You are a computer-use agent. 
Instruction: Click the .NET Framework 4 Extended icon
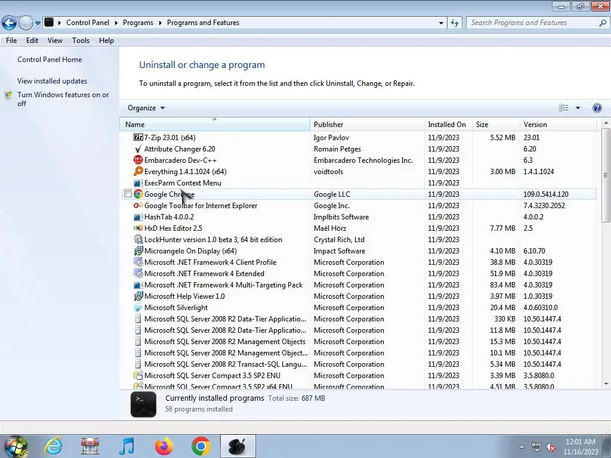[138, 273]
